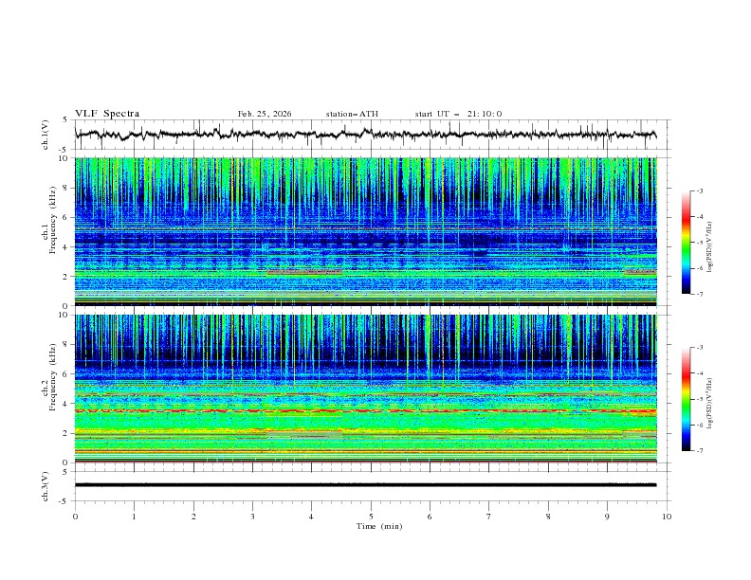Click the "-5" tick on ch.2 color bar
Viewport: 751px width, 580px height.
(x=700, y=399)
